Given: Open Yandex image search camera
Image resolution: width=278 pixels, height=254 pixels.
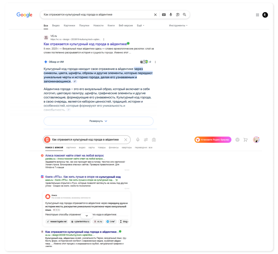Looking at the screenshot, I should (x=154, y=140).
